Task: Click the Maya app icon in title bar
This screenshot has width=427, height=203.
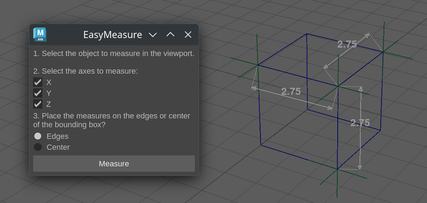Action: tap(40, 34)
